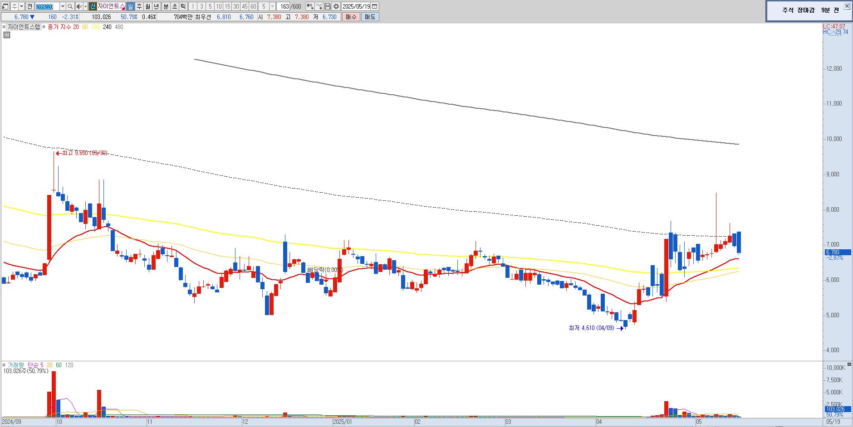Click the candlestick chart-add icon
The image size is (853, 427).
pyautogui.click(x=310, y=6)
